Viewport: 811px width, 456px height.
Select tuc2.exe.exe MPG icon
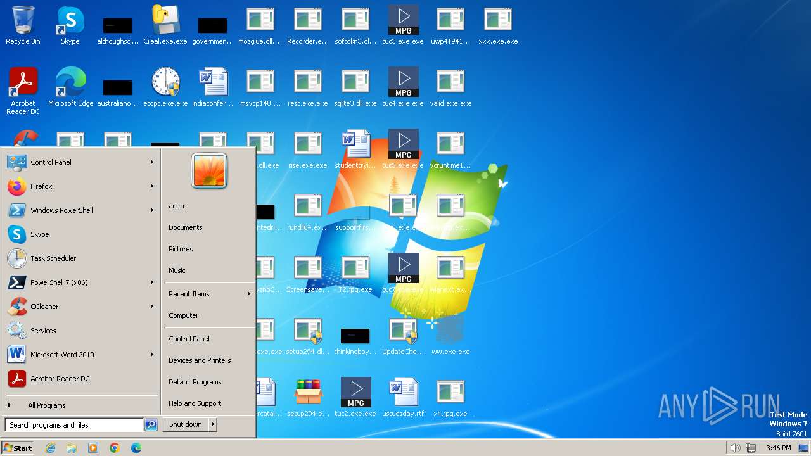355,398
